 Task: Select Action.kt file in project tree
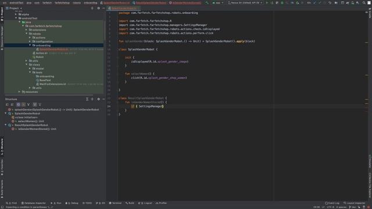point(41,53)
